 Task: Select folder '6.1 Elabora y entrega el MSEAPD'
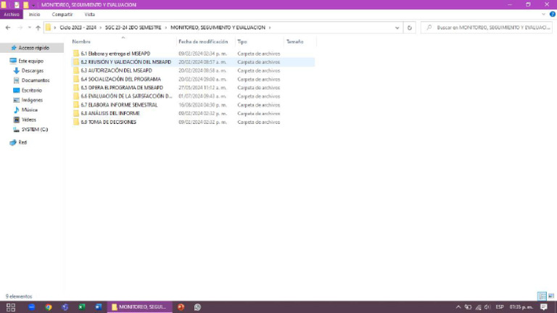tap(115, 54)
